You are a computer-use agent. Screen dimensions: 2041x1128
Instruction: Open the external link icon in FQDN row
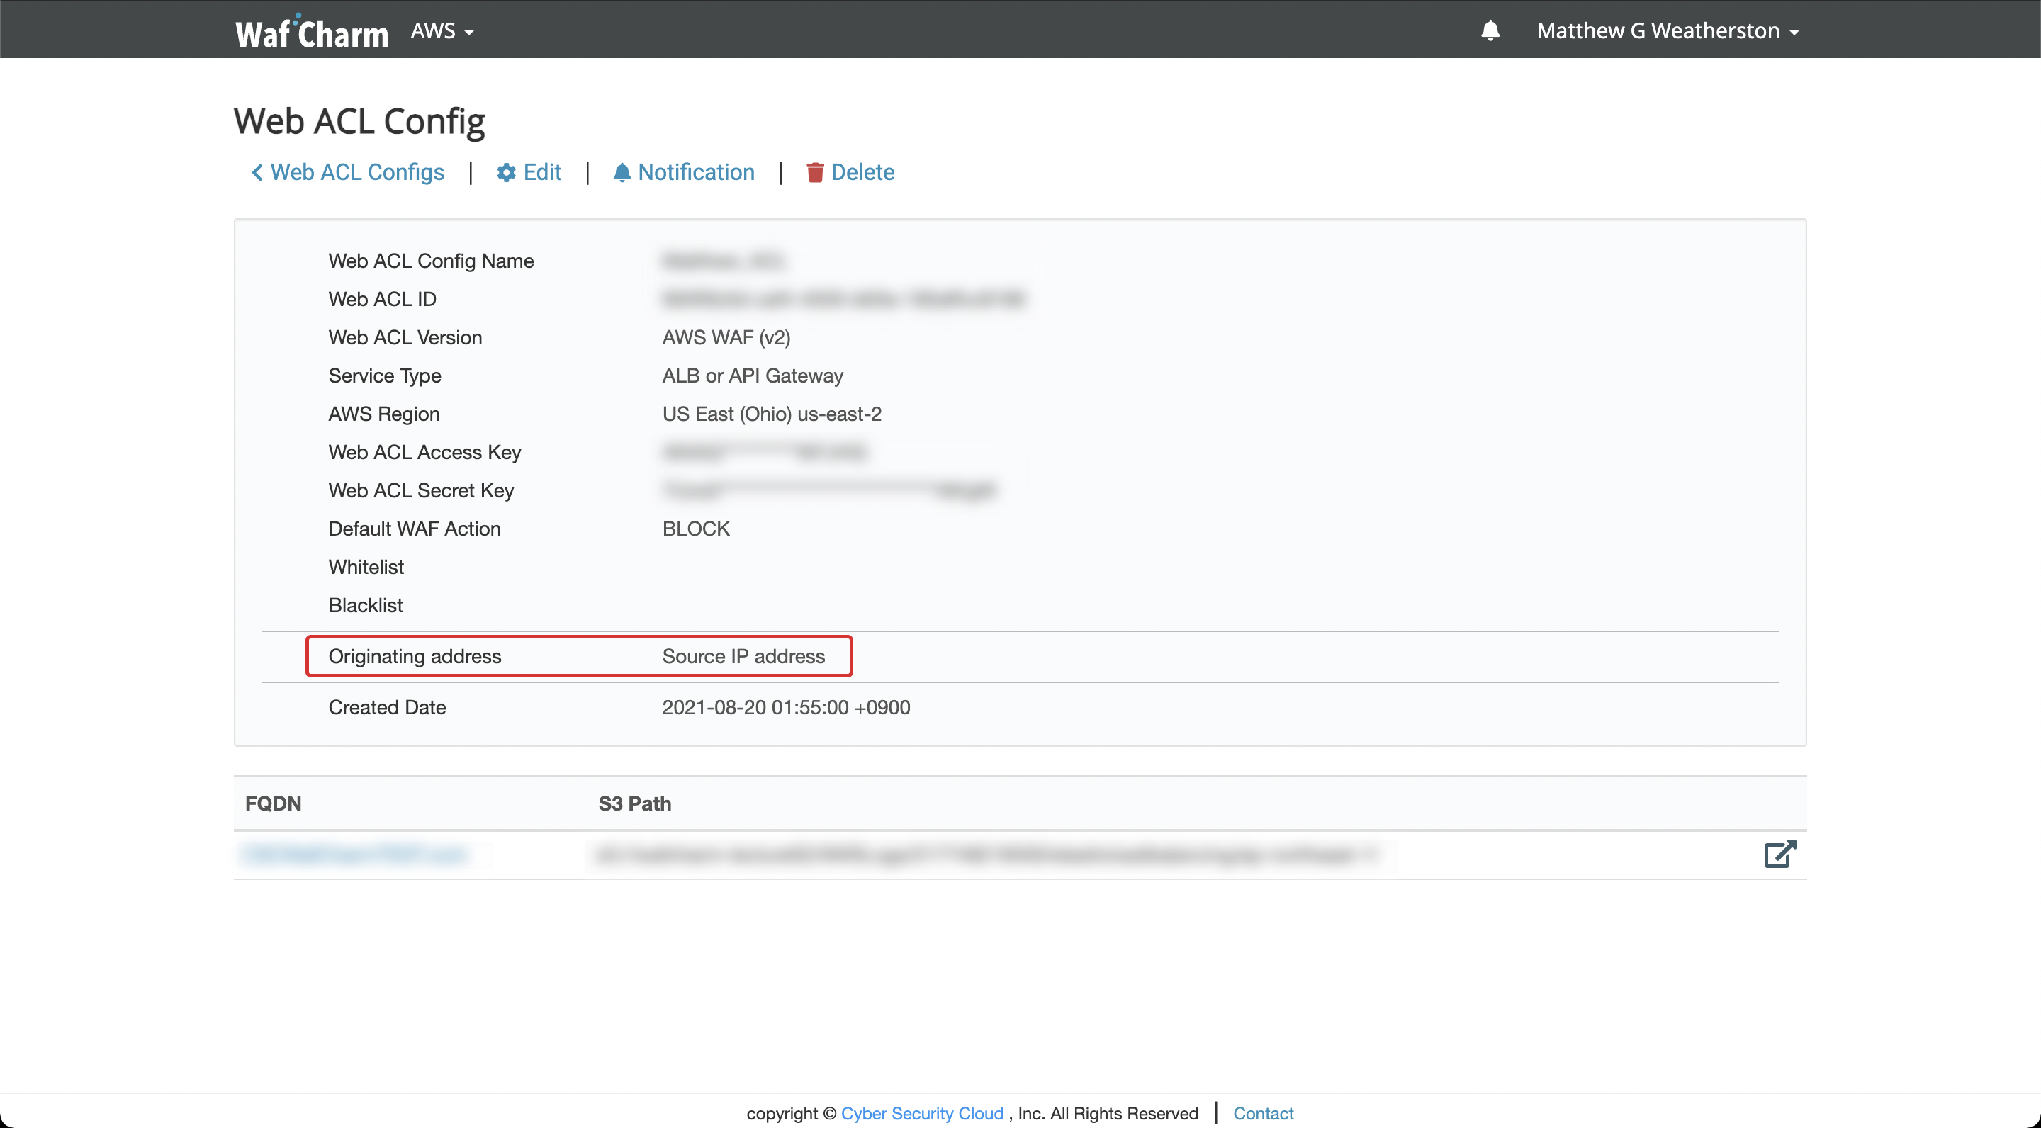point(1779,854)
